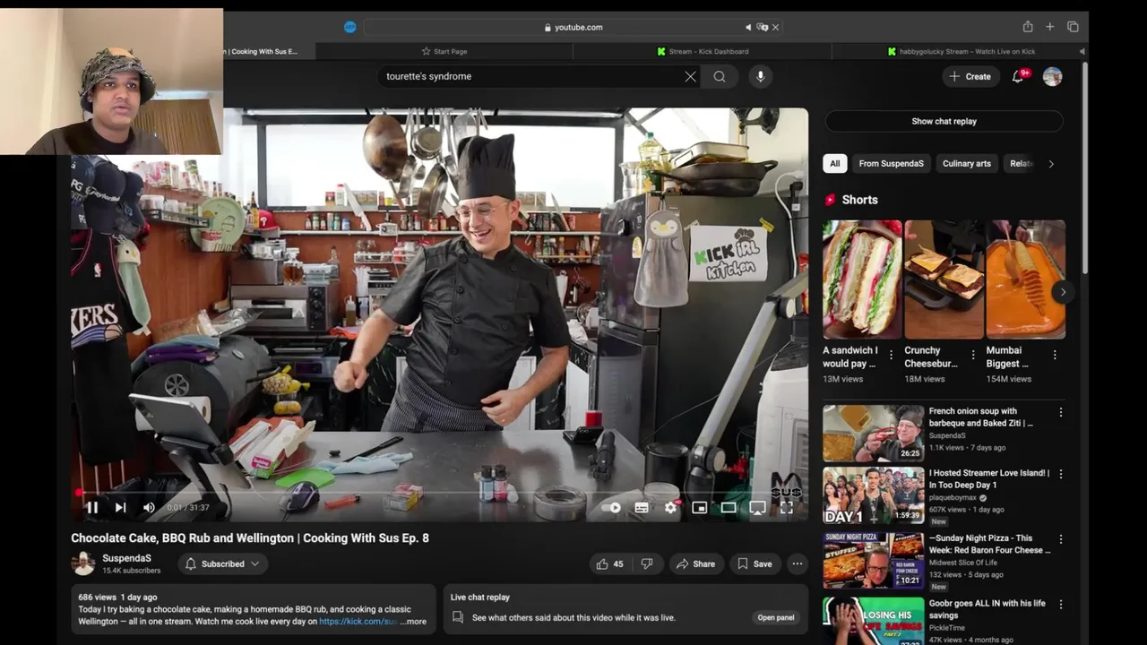Screen dimensions: 1147x645
Task: Open more actions ellipsis under video
Action: [x=797, y=563]
